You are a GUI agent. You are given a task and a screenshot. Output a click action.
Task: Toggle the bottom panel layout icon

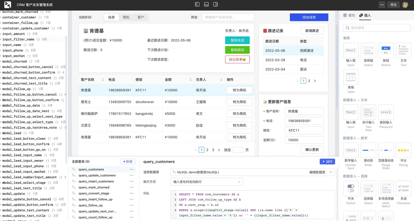coord(206,4)
